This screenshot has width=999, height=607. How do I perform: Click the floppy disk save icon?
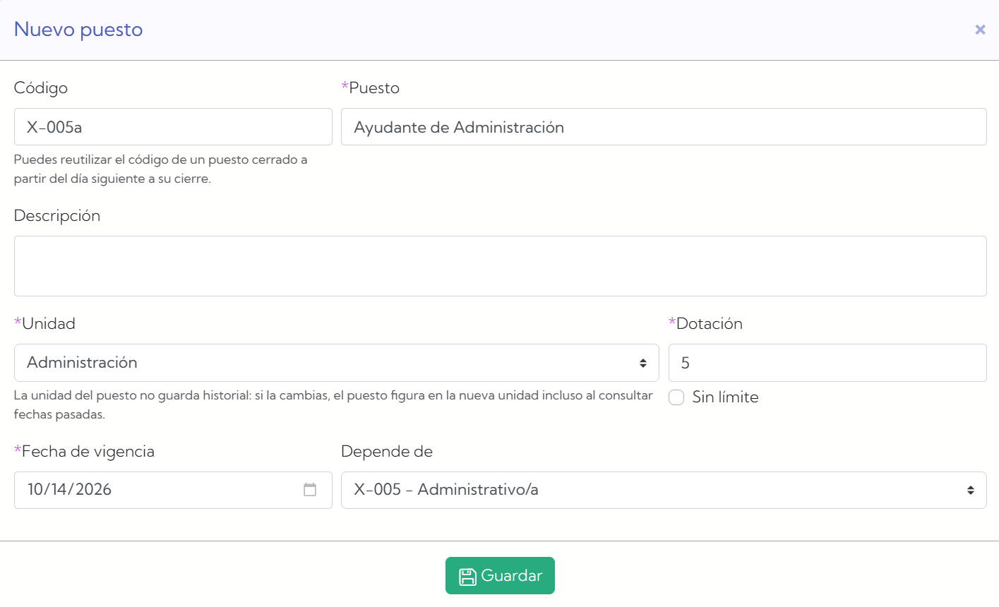click(x=467, y=577)
